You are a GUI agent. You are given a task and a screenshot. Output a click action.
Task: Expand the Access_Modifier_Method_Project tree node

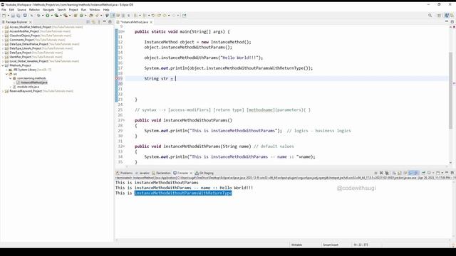(3, 27)
